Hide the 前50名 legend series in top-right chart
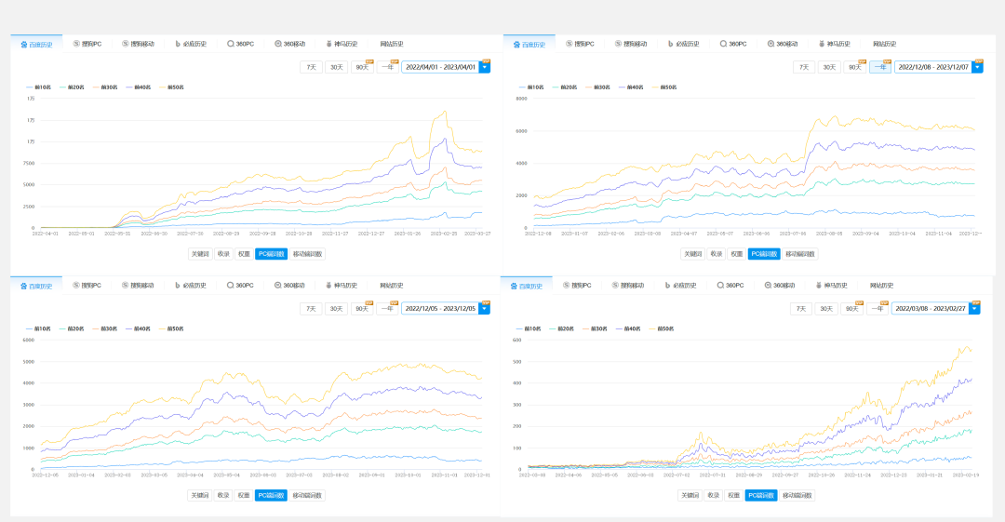This screenshot has width=1005, height=522. [662, 87]
